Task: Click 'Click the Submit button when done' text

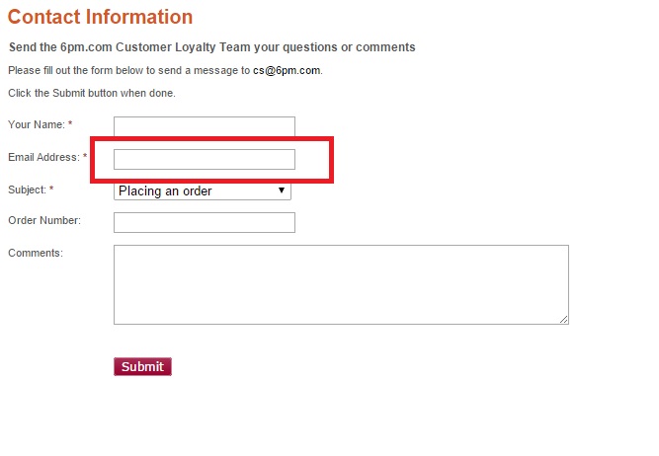Action: point(91,93)
